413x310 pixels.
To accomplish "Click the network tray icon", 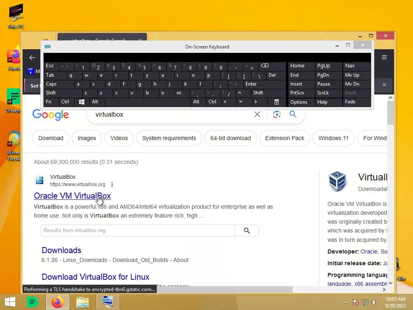I will tap(365, 302).
